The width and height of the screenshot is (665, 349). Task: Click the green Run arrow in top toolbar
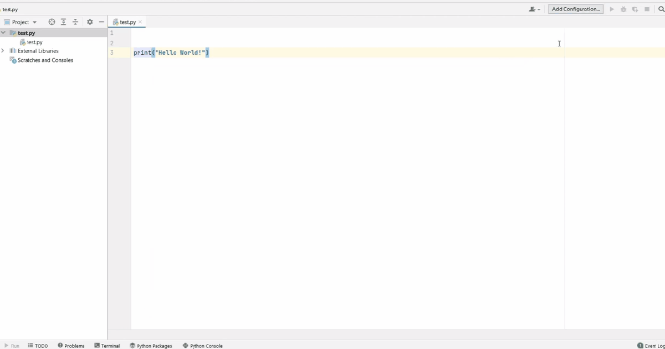point(612,9)
